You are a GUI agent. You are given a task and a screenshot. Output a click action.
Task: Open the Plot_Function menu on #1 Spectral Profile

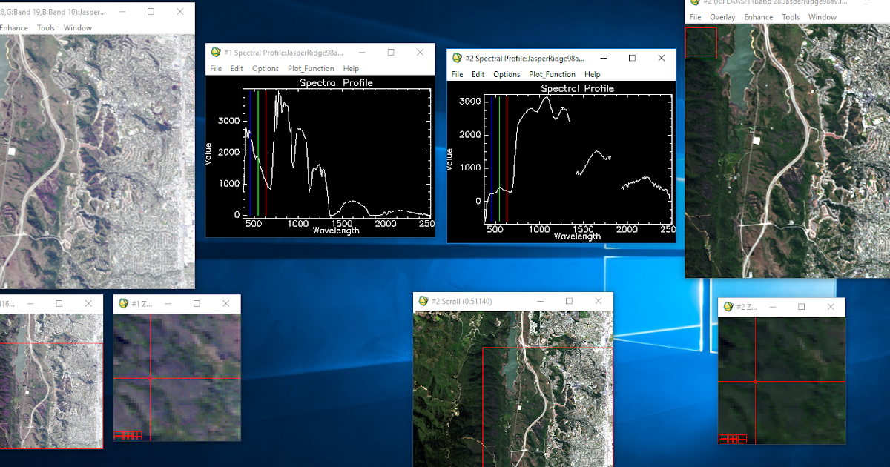pyautogui.click(x=311, y=68)
